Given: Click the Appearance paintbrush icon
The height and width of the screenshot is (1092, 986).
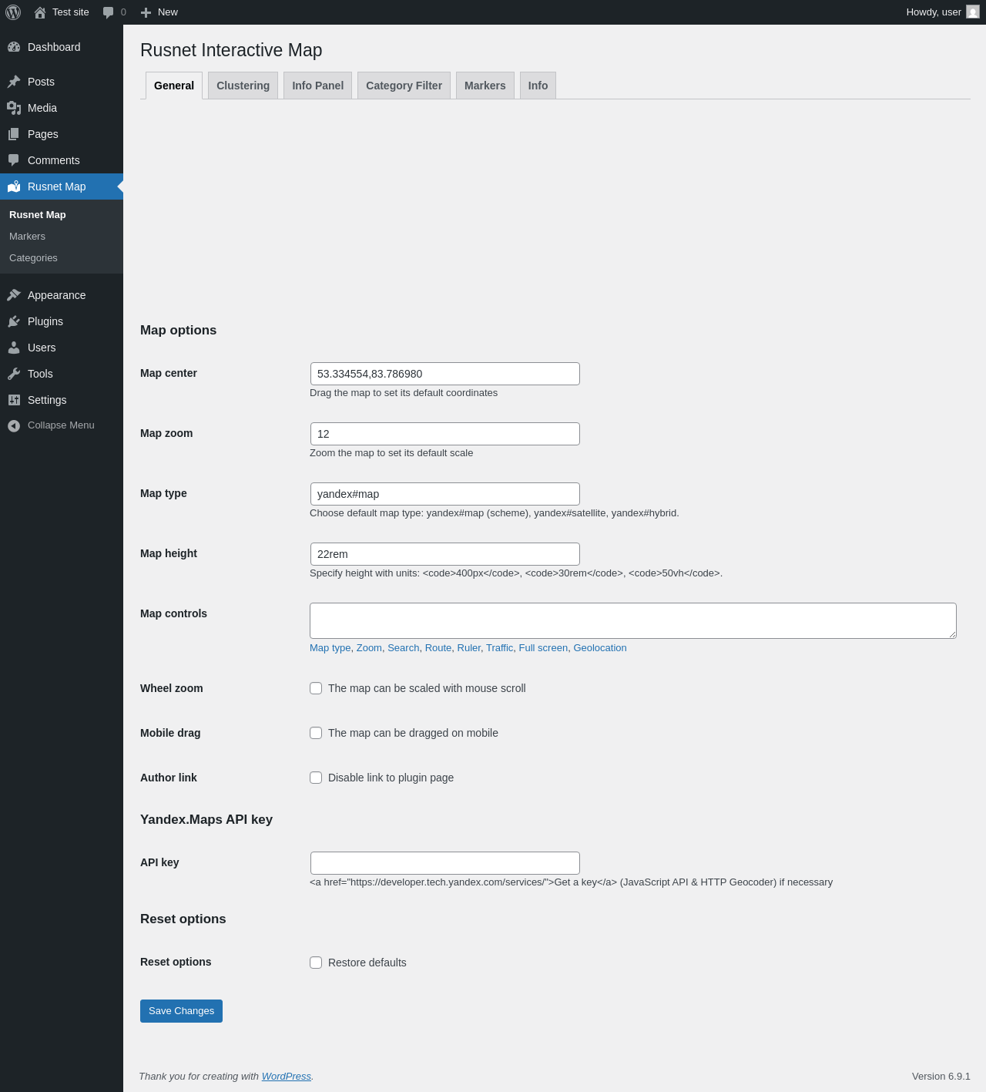Looking at the screenshot, I should point(14,295).
